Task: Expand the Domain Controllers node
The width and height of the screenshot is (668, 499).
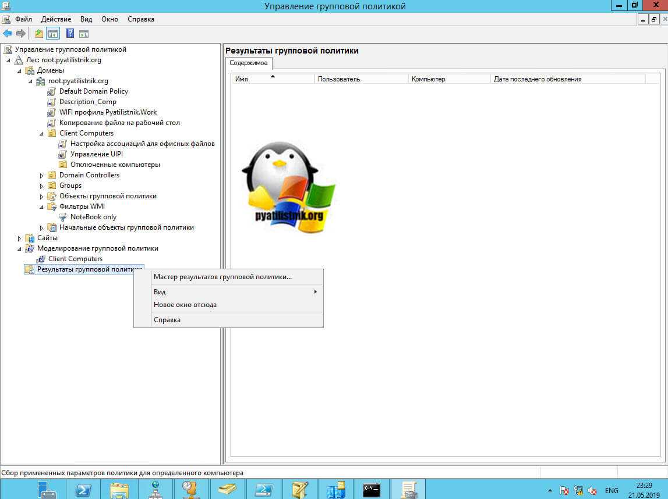Action: (x=42, y=176)
